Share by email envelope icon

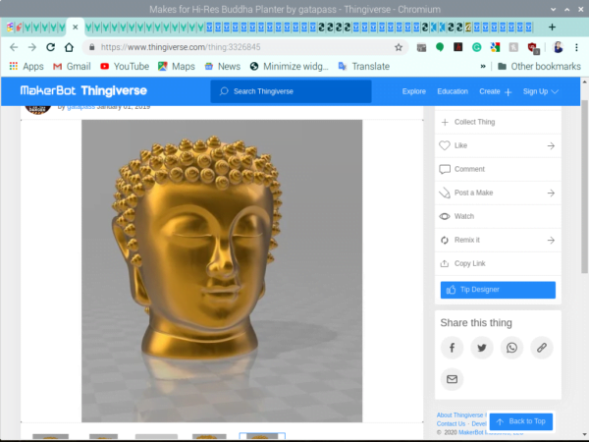(452, 379)
